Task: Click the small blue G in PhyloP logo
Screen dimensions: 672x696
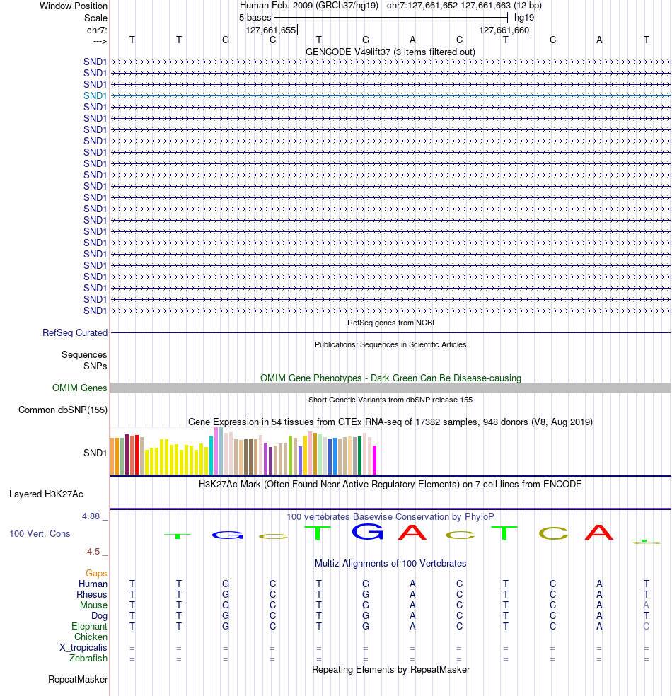Action: pos(228,535)
